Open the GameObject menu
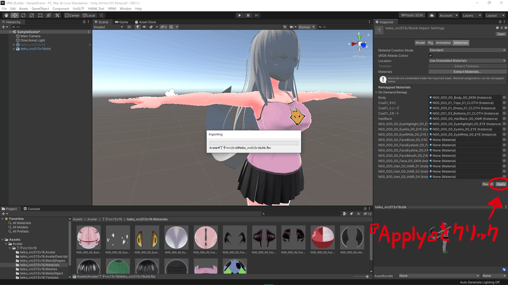This screenshot has width=508, height=285. click(x=40, y=9)
